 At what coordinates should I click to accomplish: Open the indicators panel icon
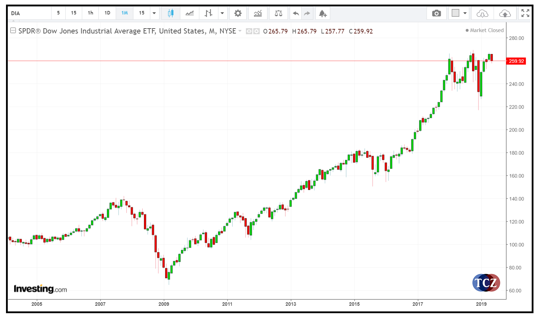(x=258, y=13)
